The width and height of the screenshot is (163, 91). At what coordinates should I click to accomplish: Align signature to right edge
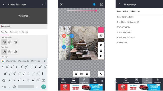click(x=87, y=74)
